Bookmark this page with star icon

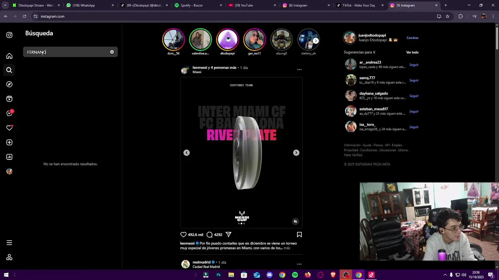click(448, 16)
